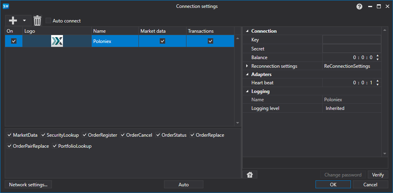The width and height of the screenshot is (393, 193).
Task: Click the Name column header
Action: pyautogui.click(x=115, y=31)
